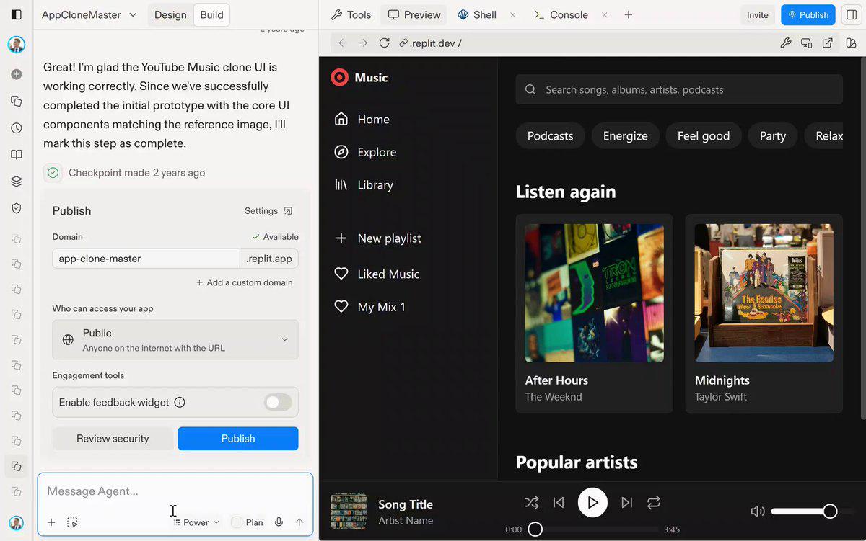The width and height of the screenshot is (866, 541).
Task: Click the plus icon in left sidebar
Action: click(16, 74)
